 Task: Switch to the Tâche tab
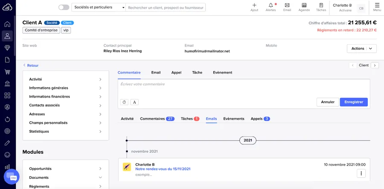[197, 72]
